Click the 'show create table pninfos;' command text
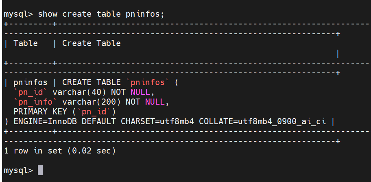Viewport: 371px width, 182px height. pos(101,14)
